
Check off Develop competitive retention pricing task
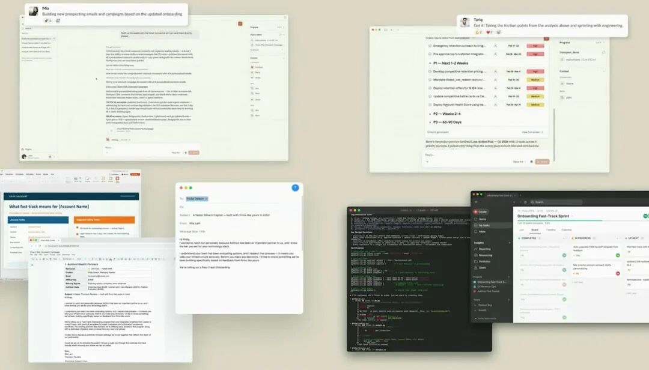point(430,71)
